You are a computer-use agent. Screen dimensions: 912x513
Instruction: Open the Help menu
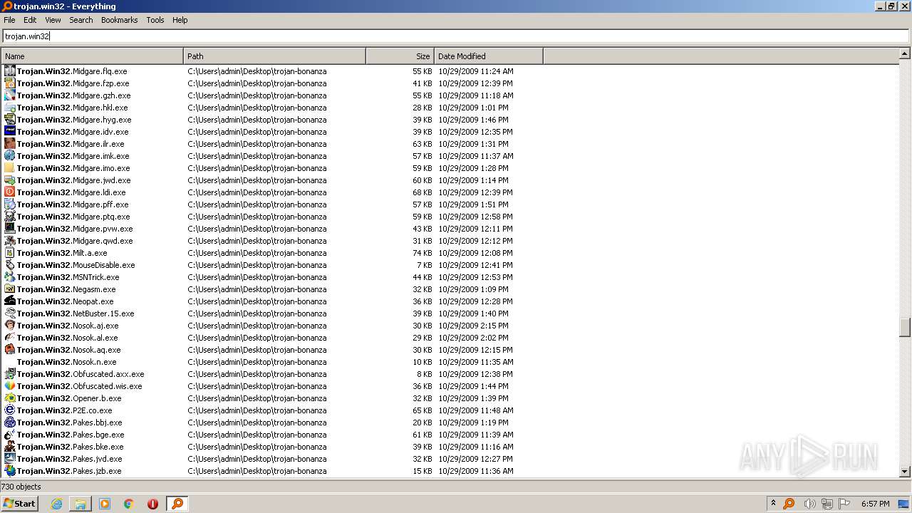(180, 20)
